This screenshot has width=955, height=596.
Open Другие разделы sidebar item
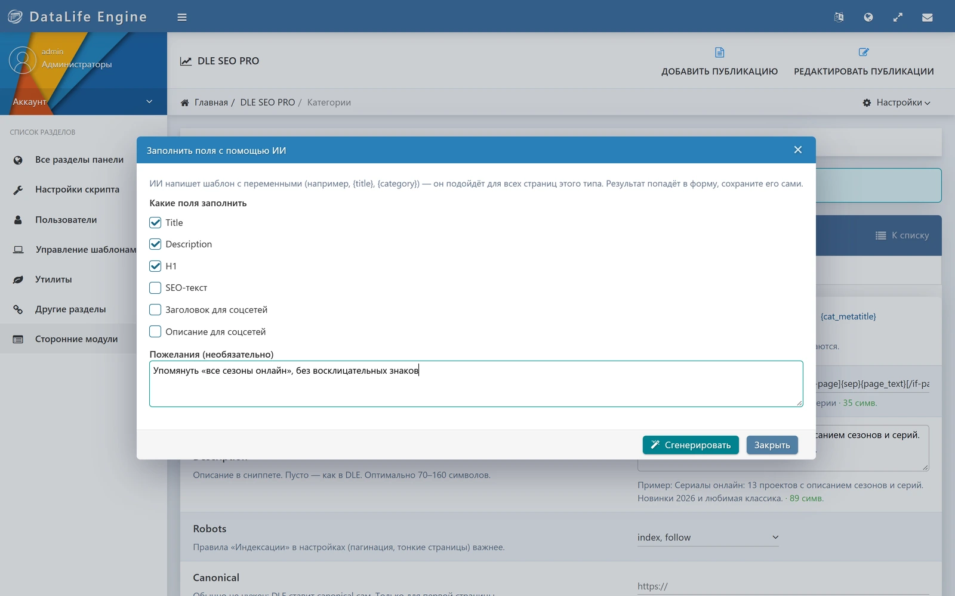[70, 309]
